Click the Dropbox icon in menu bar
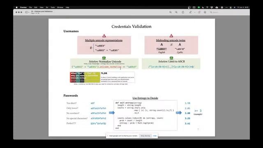The height and width of the screenshot is (148, 263). 212,7
